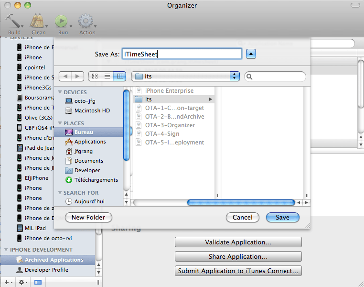Select Applications folder in Places sidebar
364x287 pixels.
coord(90,142)
